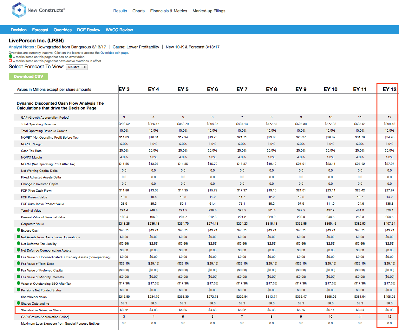Screen dimensions: 399x330
Task: Open the Neutral forecast dropdown
Action: [77, 67]
